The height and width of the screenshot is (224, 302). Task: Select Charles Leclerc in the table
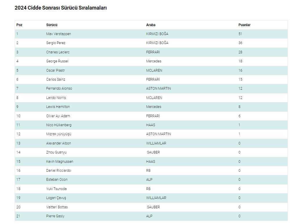coord(58,52)
